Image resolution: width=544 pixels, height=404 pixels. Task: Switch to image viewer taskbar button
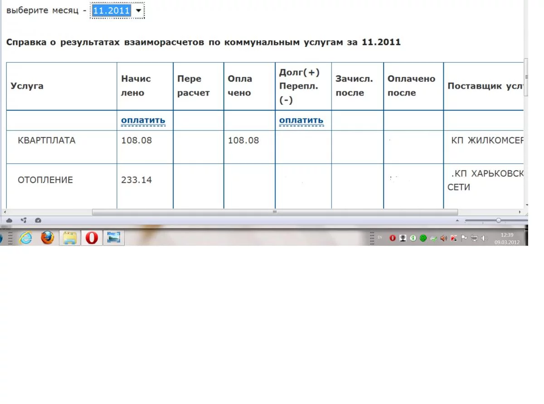113,238
